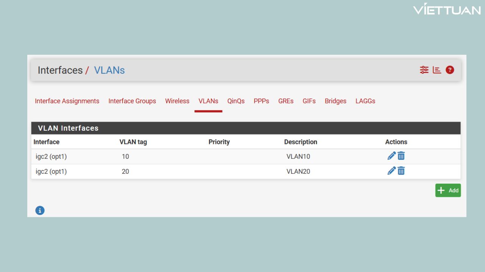
Task: Switch to the Wireless tab
Action: click(177, 101)
